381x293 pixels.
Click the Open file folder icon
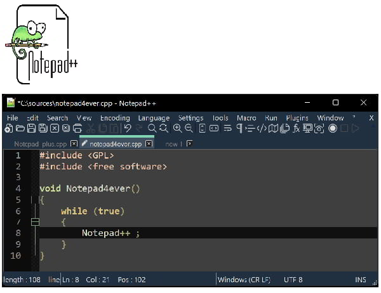[20, 128]
